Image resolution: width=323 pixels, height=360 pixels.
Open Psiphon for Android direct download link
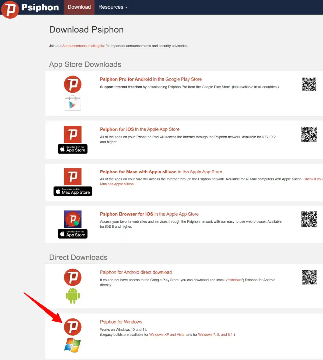[x=136, y=272]
